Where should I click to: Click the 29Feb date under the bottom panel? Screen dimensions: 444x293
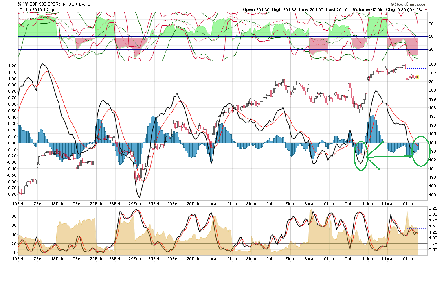coord(193,258)
